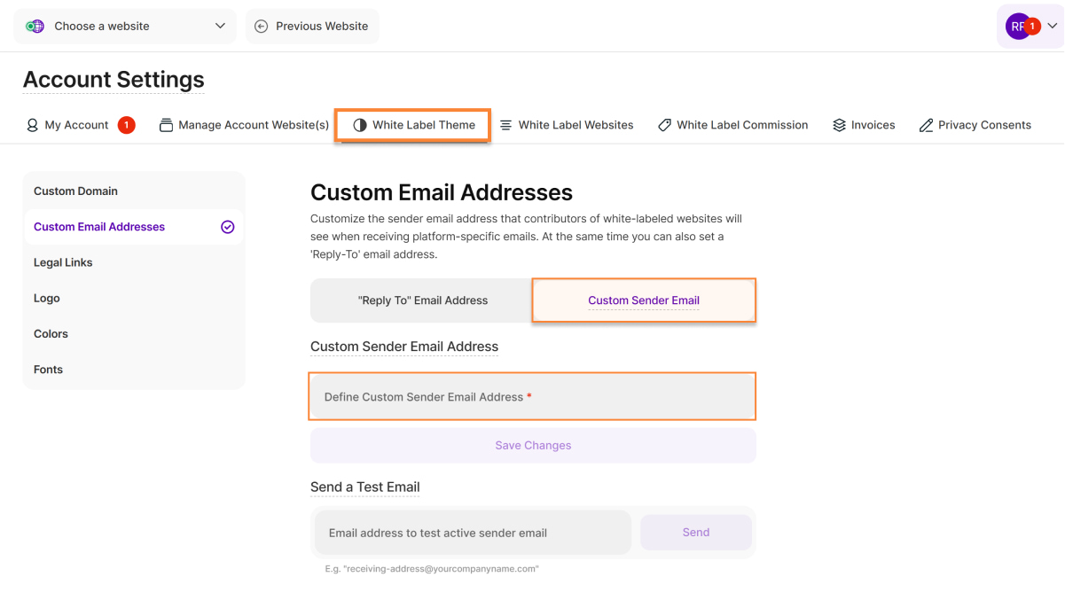Image resolution: width=1065 pixels, height=608 pixels.
Task: Click the layers icon beside Invoices
Action: pyautogui.click(x=839, y=125)
